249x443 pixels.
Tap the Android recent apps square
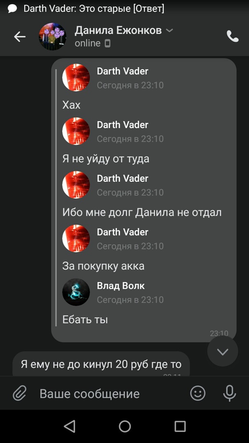point(180,426)
